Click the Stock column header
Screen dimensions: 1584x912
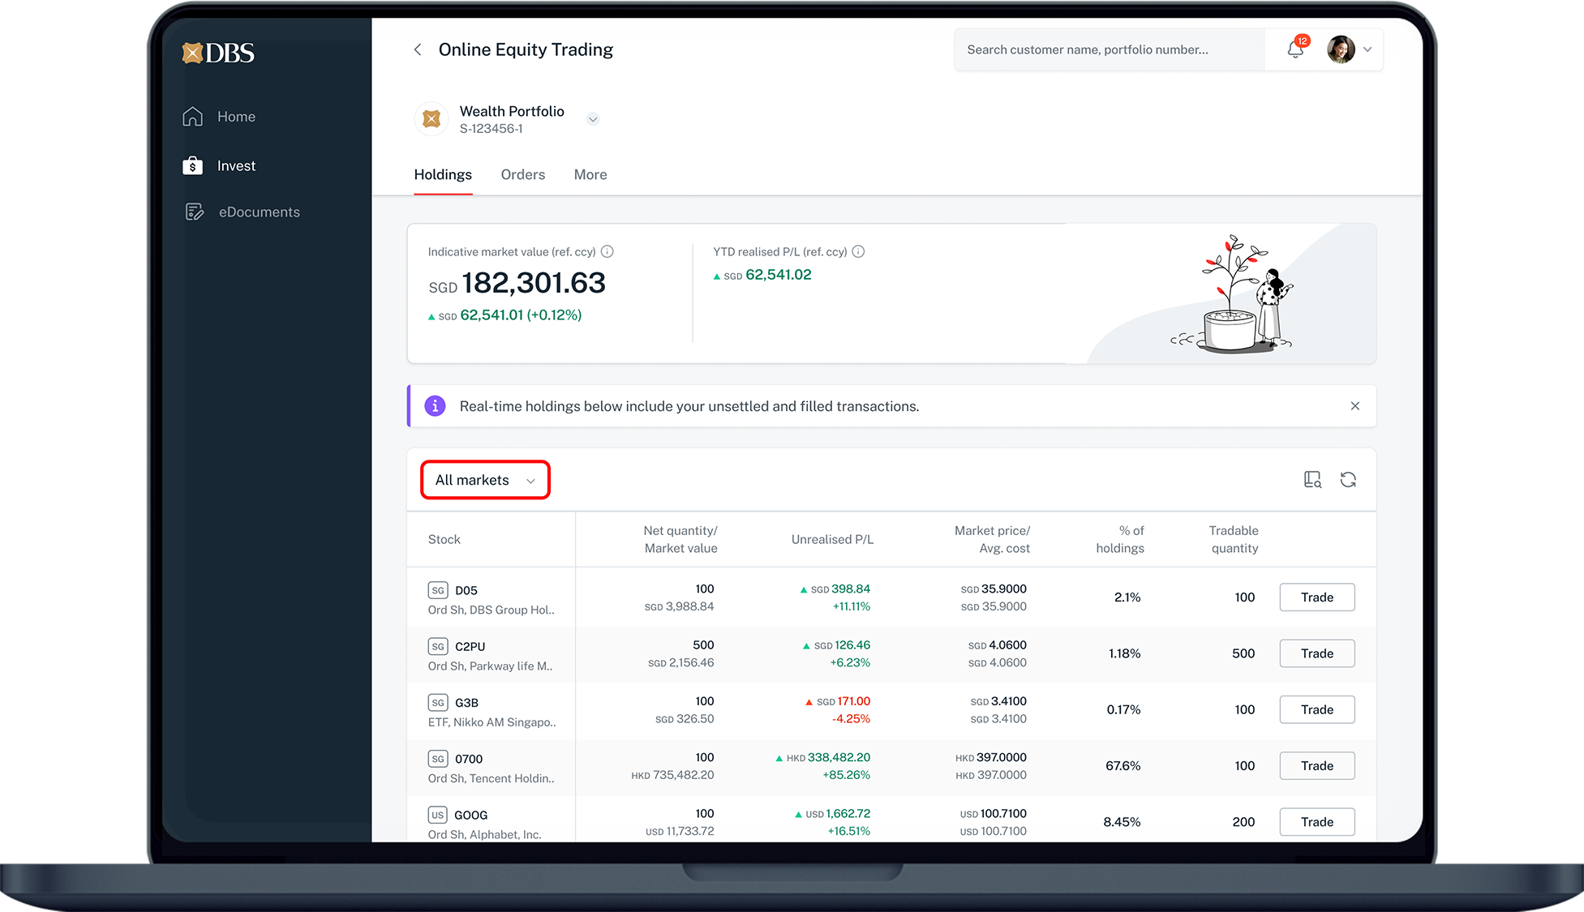coord(444,539)
